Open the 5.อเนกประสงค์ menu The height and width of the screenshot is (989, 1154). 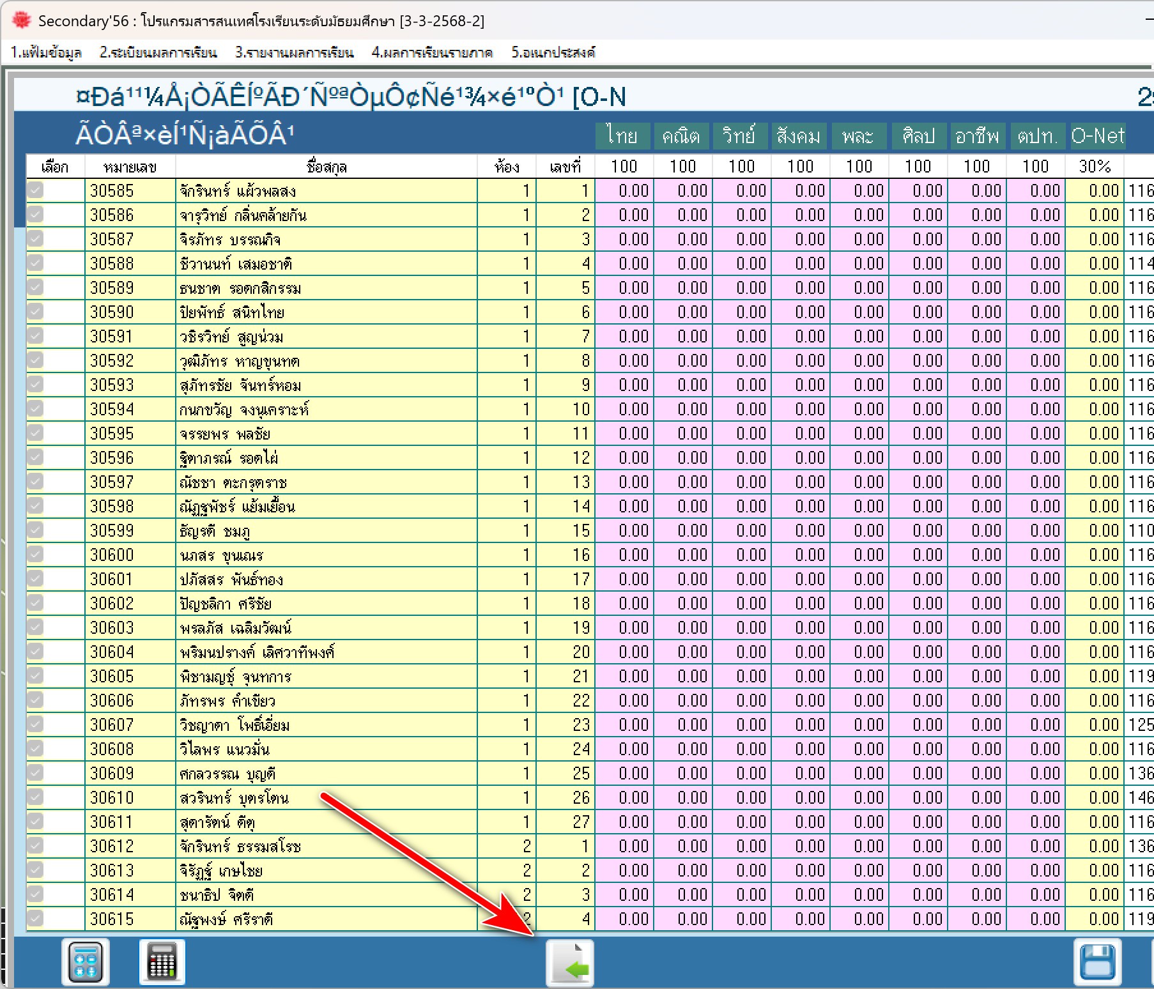click(553, 52)
